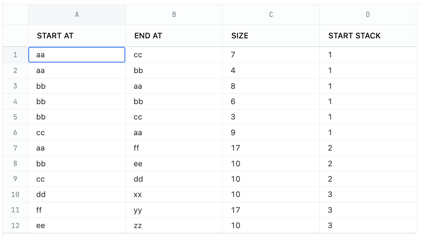Click START AT cell with value dd
The height and width of the screenshot is (239, 422).
coord(77,195)
